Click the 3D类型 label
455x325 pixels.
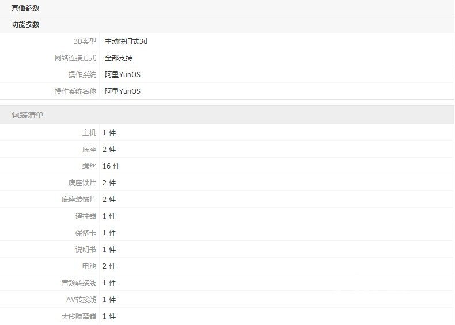coord(85,41)
